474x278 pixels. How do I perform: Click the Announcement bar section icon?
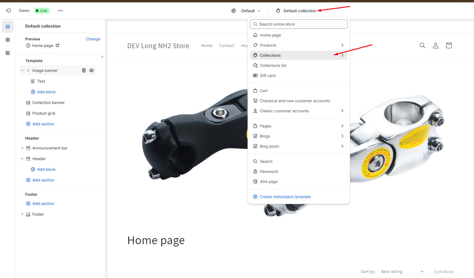tap(28, 148)
